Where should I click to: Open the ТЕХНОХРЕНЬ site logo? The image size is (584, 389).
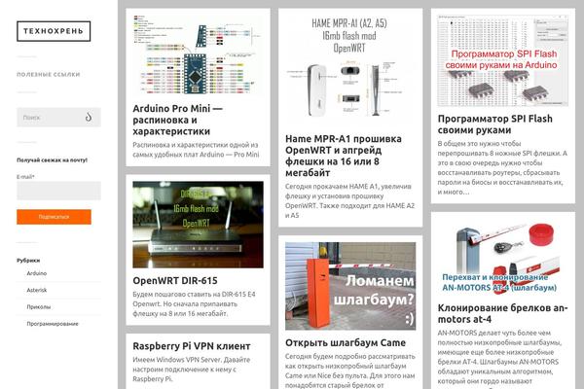coord(54,31)
